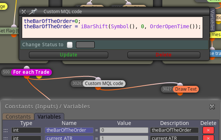Click the red Delete button

click(x=163, y=55)
